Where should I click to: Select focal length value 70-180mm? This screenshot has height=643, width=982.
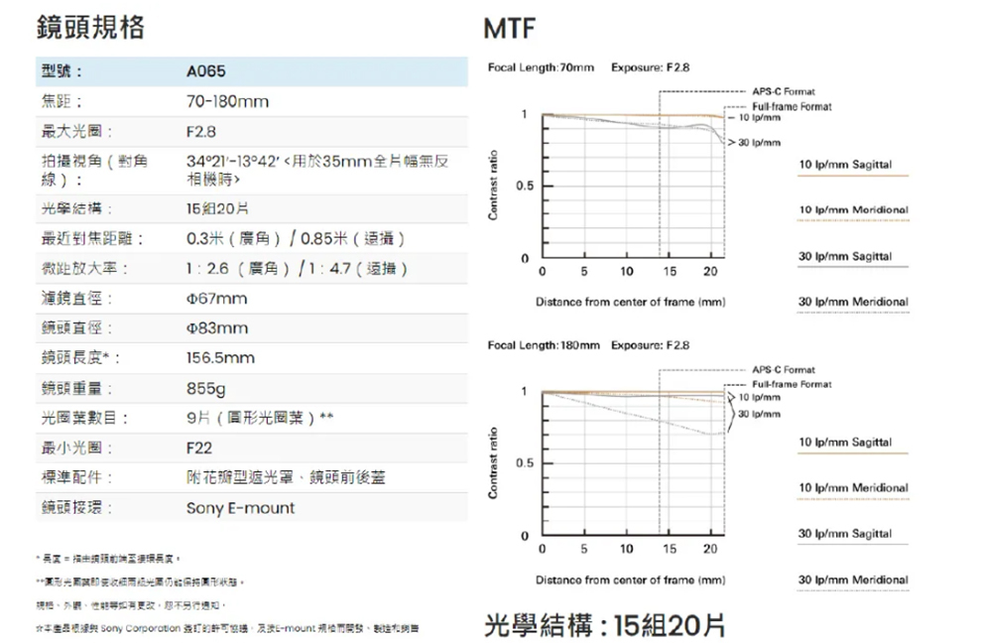click(227, 101)
